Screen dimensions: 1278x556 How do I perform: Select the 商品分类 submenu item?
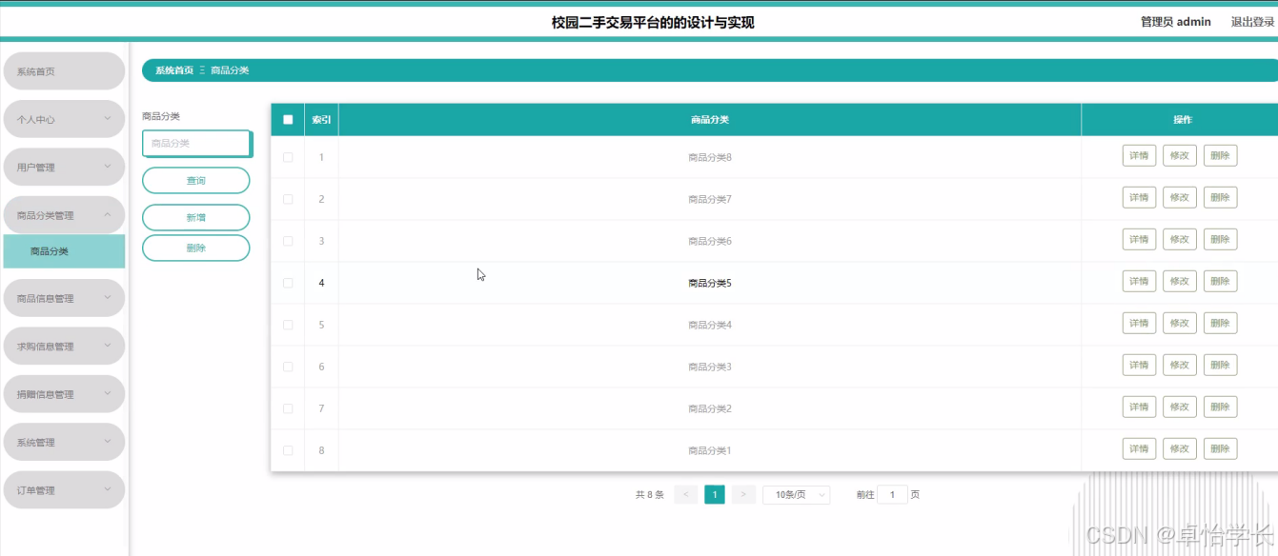coord(65,251)
